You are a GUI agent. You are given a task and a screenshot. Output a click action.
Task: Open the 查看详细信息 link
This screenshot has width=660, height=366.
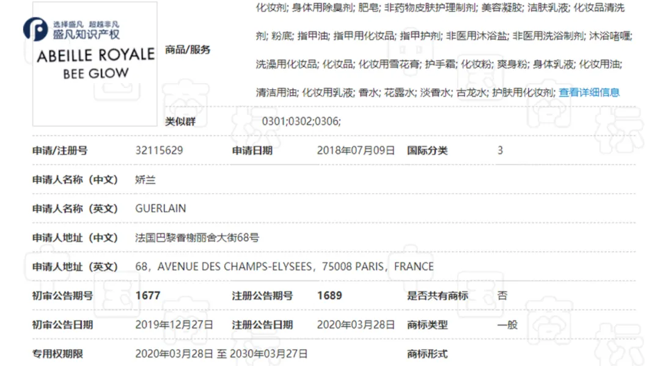[x=589, y=92]
